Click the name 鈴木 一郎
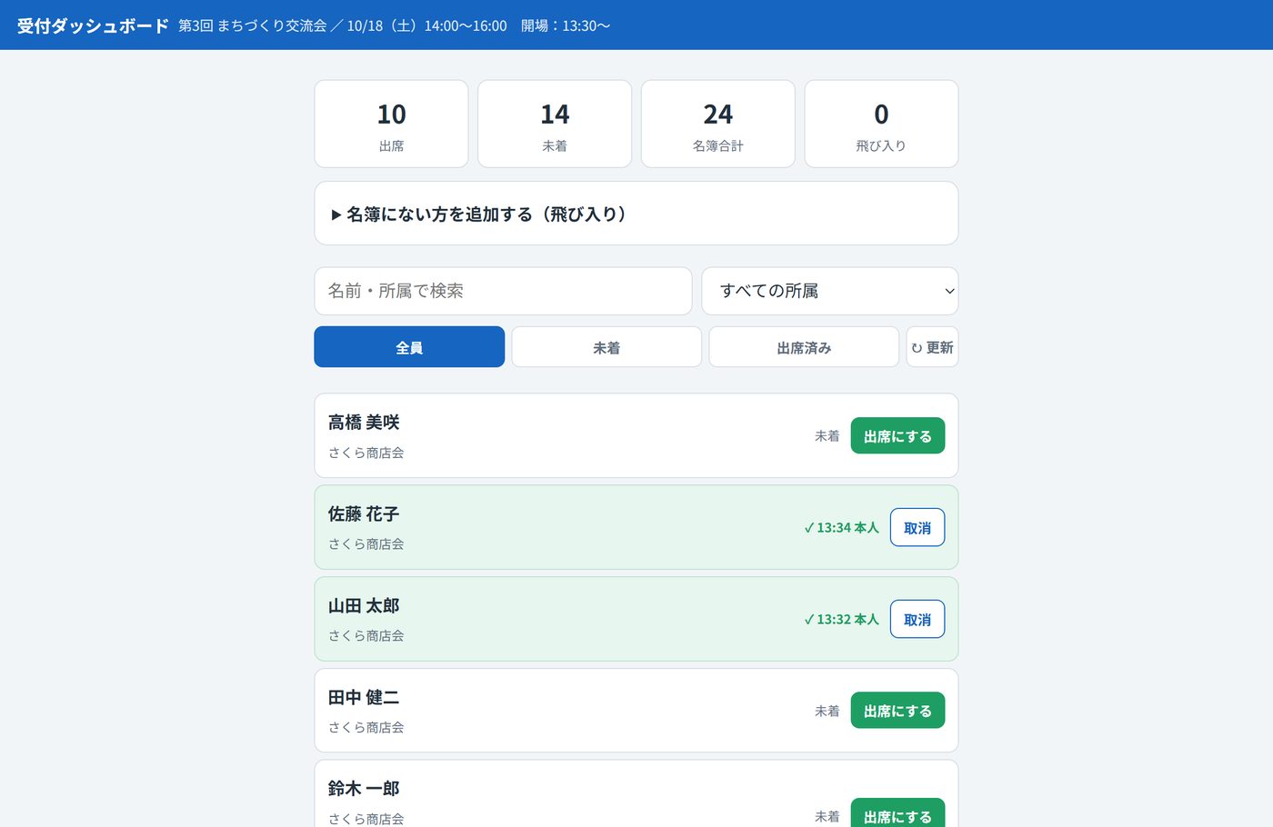The height and width of the screenshot is (827, 1273). coord(364,789)
